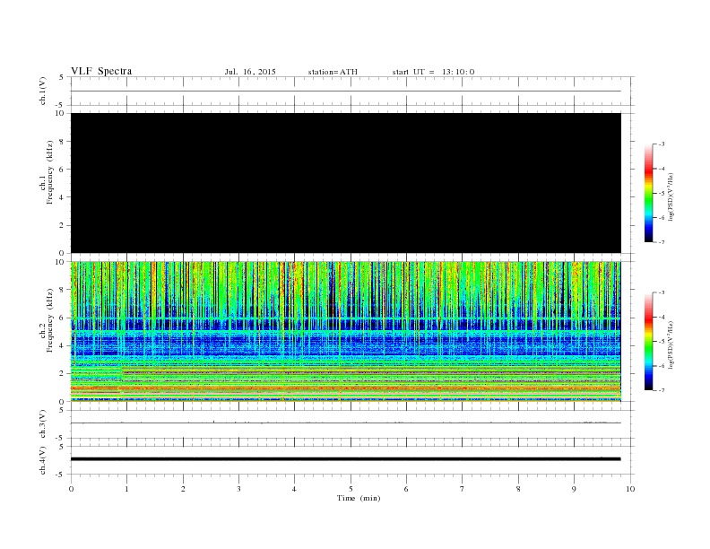This screenshot has height=549, width=710.
Task: Click the "Time (min)" axis title
Action: [359, 498]
